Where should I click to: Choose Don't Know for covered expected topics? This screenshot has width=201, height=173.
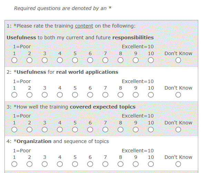pyautogui.click(x=178, y=130)
